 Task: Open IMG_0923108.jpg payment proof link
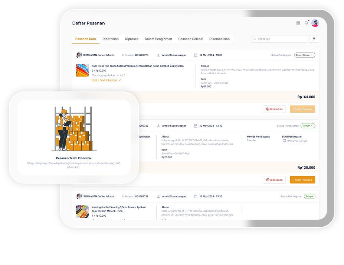pos(297,141)
